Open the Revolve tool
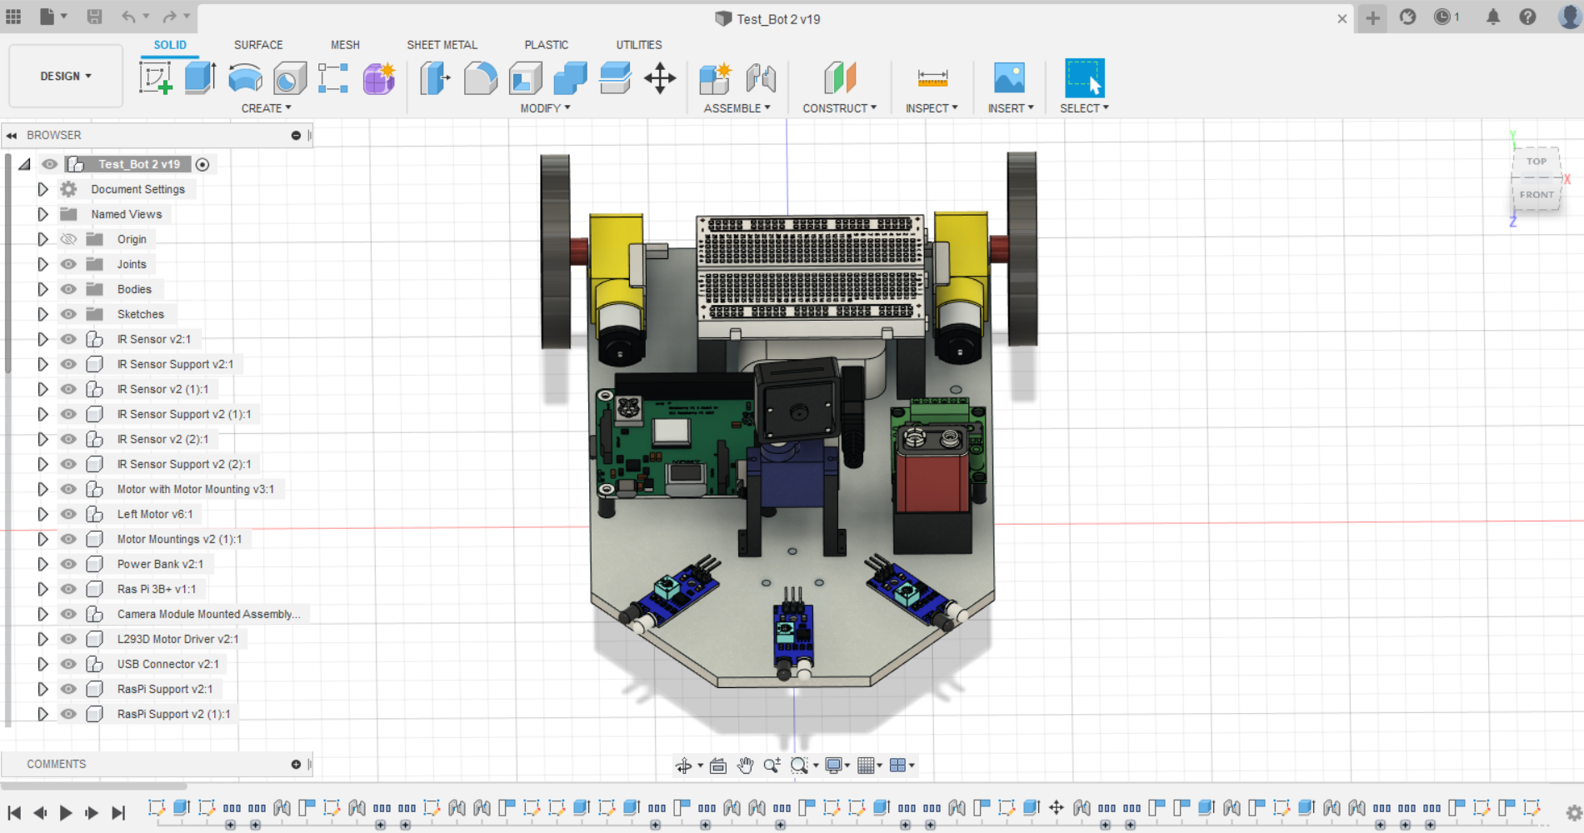The width and height of the screenshot is (1584, 833). (x=245, y=77)
